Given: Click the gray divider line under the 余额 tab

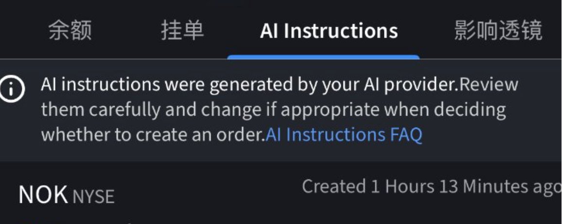Looking at the screenshot, I should [70, 59].
